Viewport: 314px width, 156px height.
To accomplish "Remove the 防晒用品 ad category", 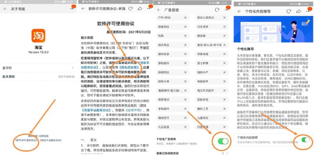I will 185,72.
